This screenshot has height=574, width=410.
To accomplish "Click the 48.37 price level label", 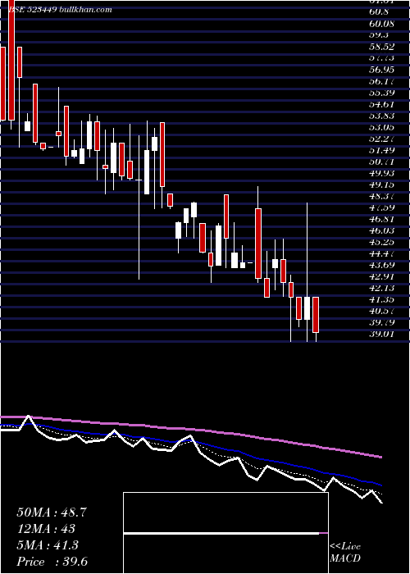I will click(381, 196).
